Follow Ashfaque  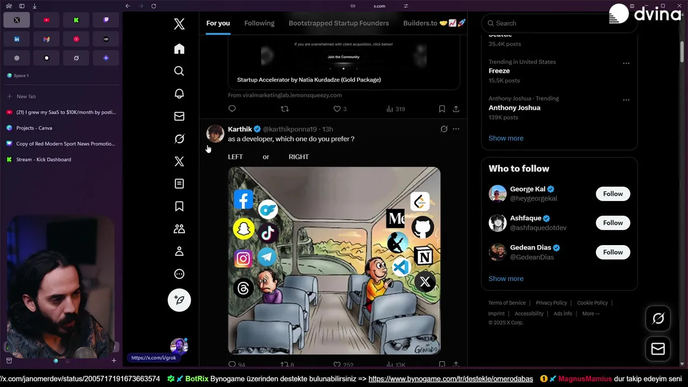pyautogui.click(x=613, y=223)
